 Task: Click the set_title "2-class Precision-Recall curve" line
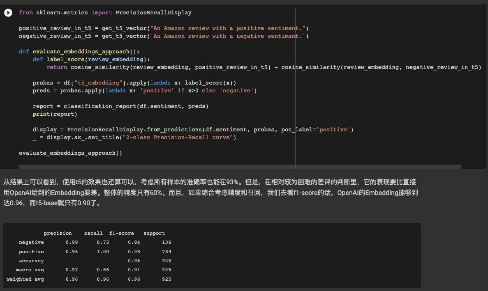(x=134, y=137)
